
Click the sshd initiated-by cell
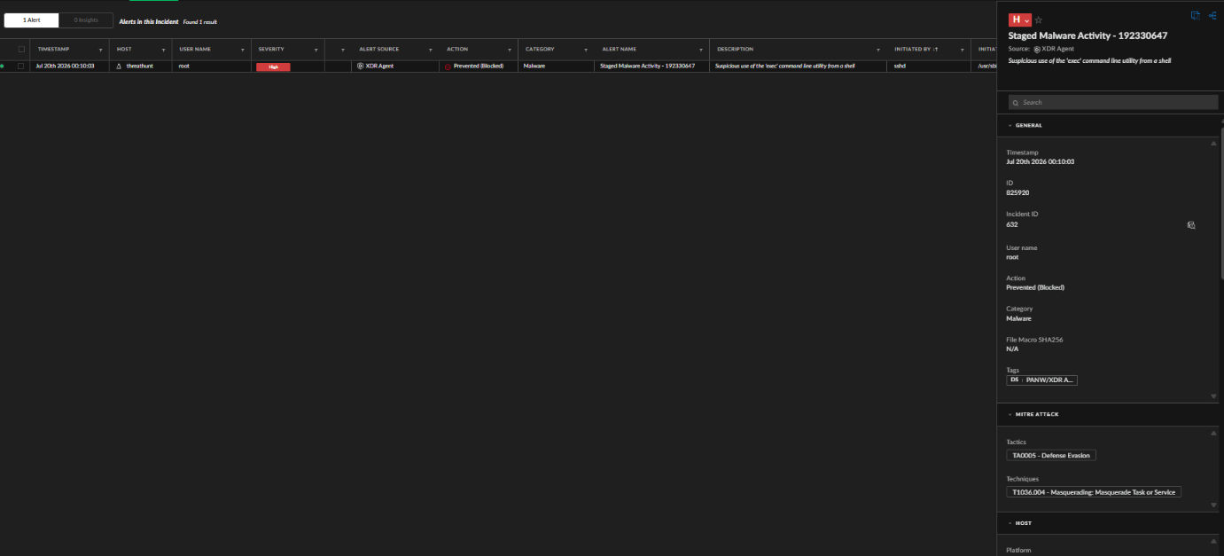click(x=900, y=67)
